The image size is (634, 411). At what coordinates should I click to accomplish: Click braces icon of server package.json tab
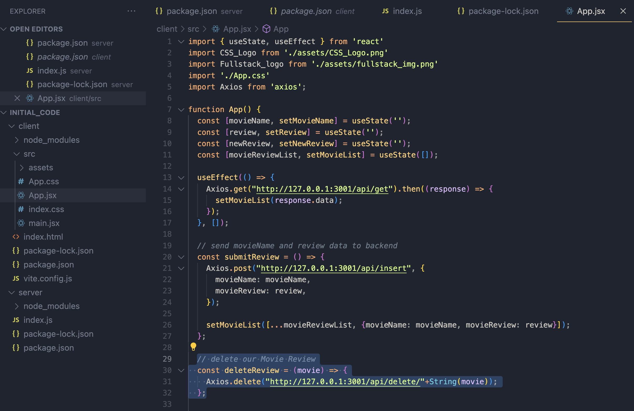coord(159,11)
